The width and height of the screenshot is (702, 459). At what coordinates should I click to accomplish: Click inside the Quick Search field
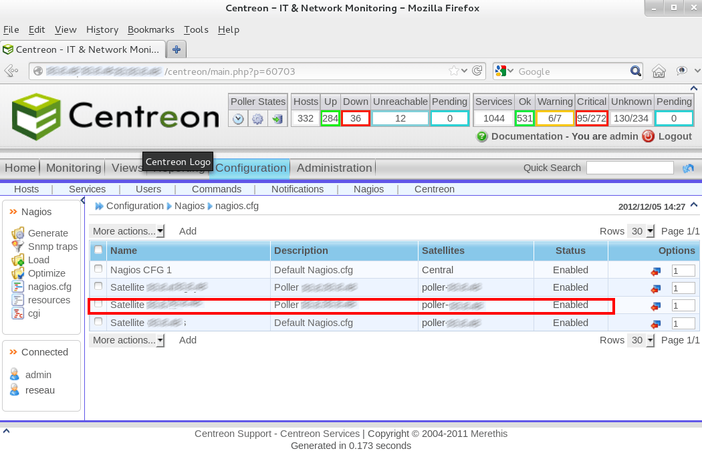click(629, 168)
